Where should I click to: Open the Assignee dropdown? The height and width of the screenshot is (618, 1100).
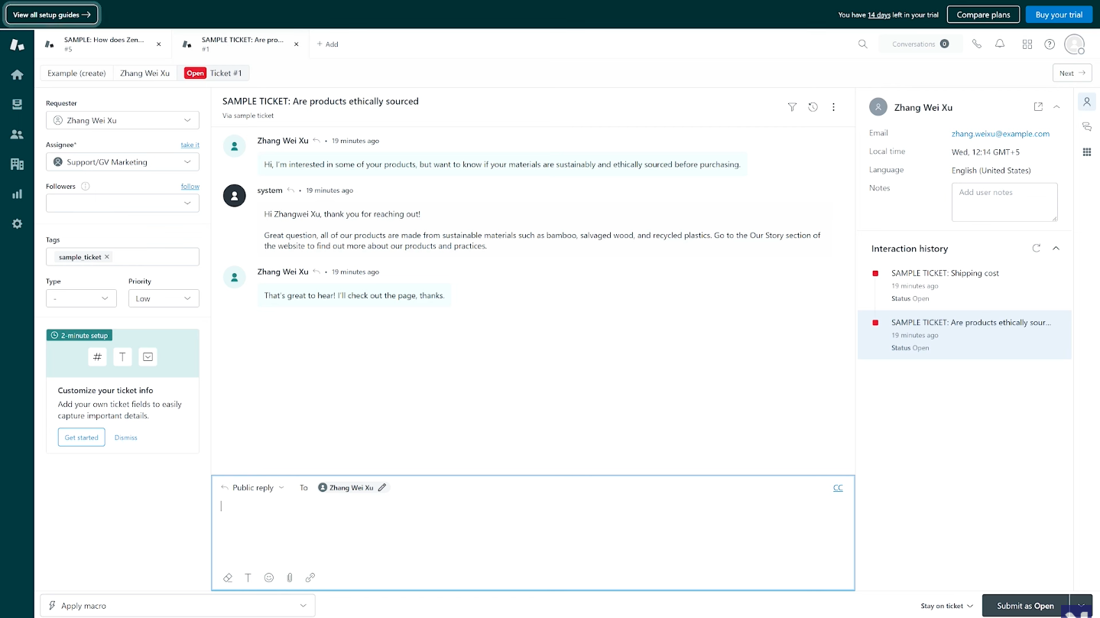(122, 162)
